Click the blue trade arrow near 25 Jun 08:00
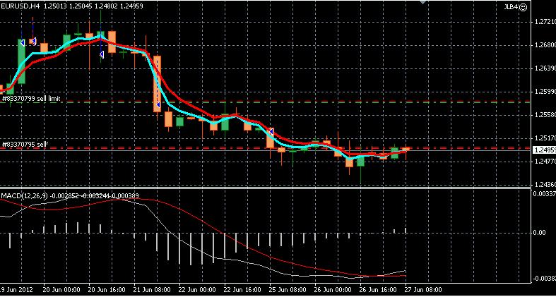Screen dimensions: 556x297 click(271, 131)
